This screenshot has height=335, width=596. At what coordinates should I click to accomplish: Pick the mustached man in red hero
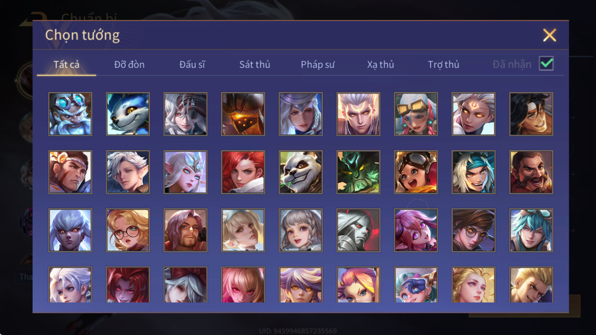click(x=531, y=172)
